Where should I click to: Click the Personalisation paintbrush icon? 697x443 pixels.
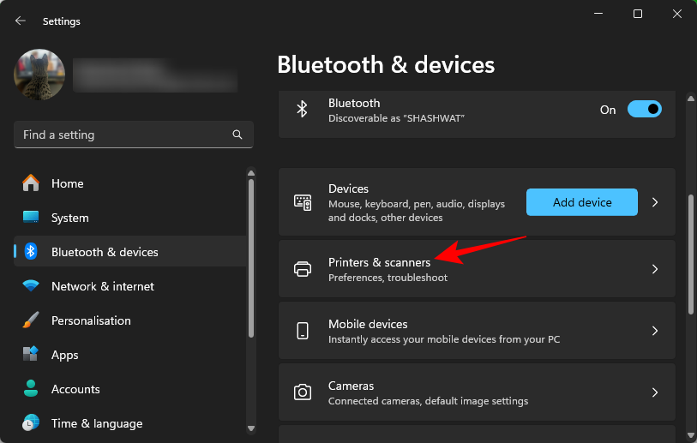pos(31,320)
